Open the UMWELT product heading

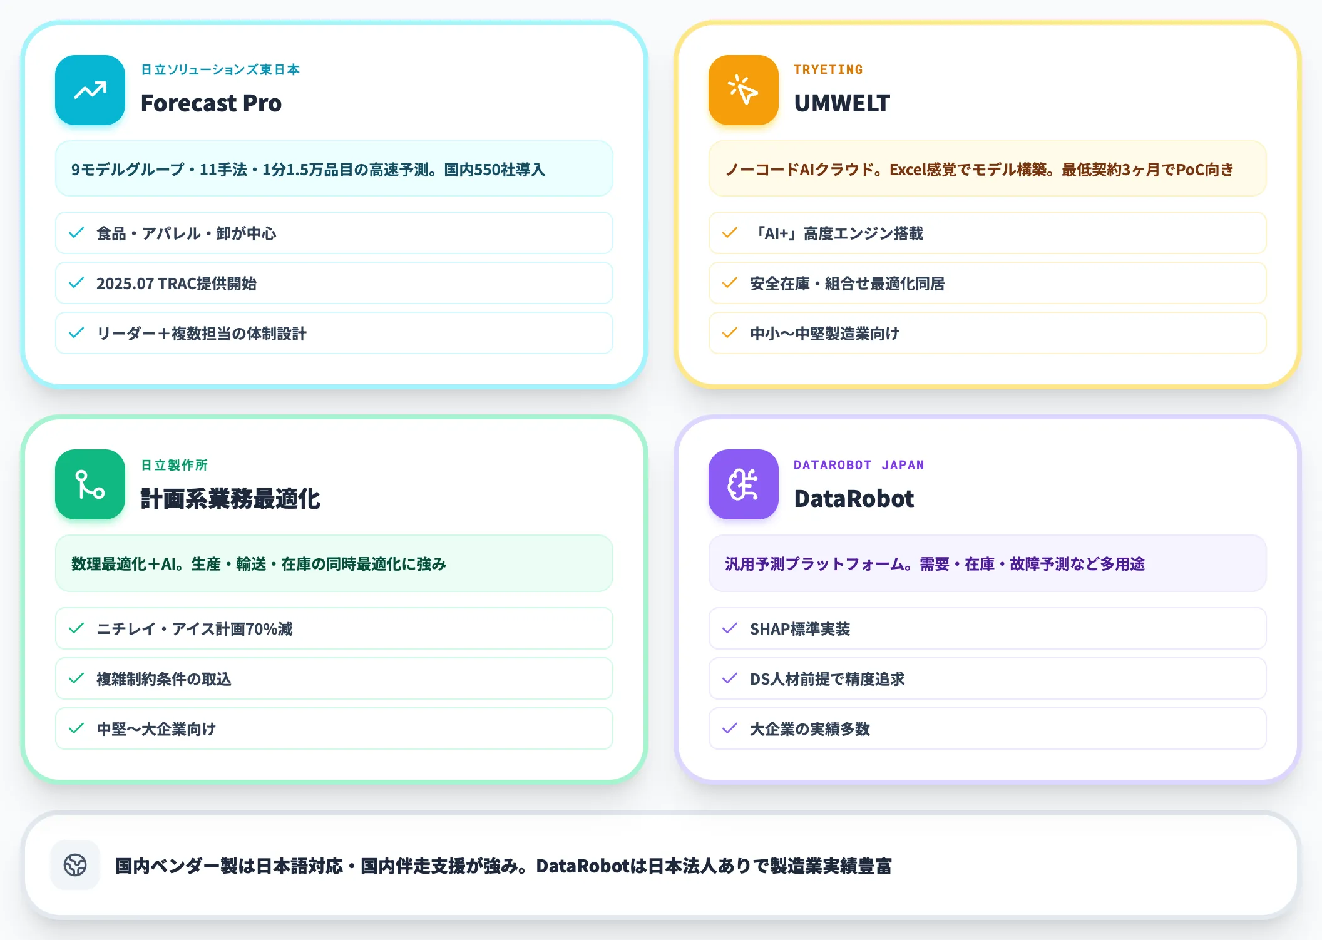[x=842, y=103]
